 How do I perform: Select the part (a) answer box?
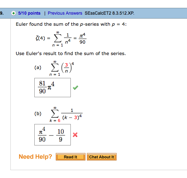click(53, 88)
